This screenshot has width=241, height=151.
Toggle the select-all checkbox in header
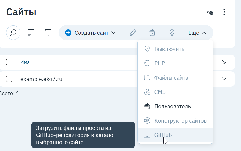[9, 62]
